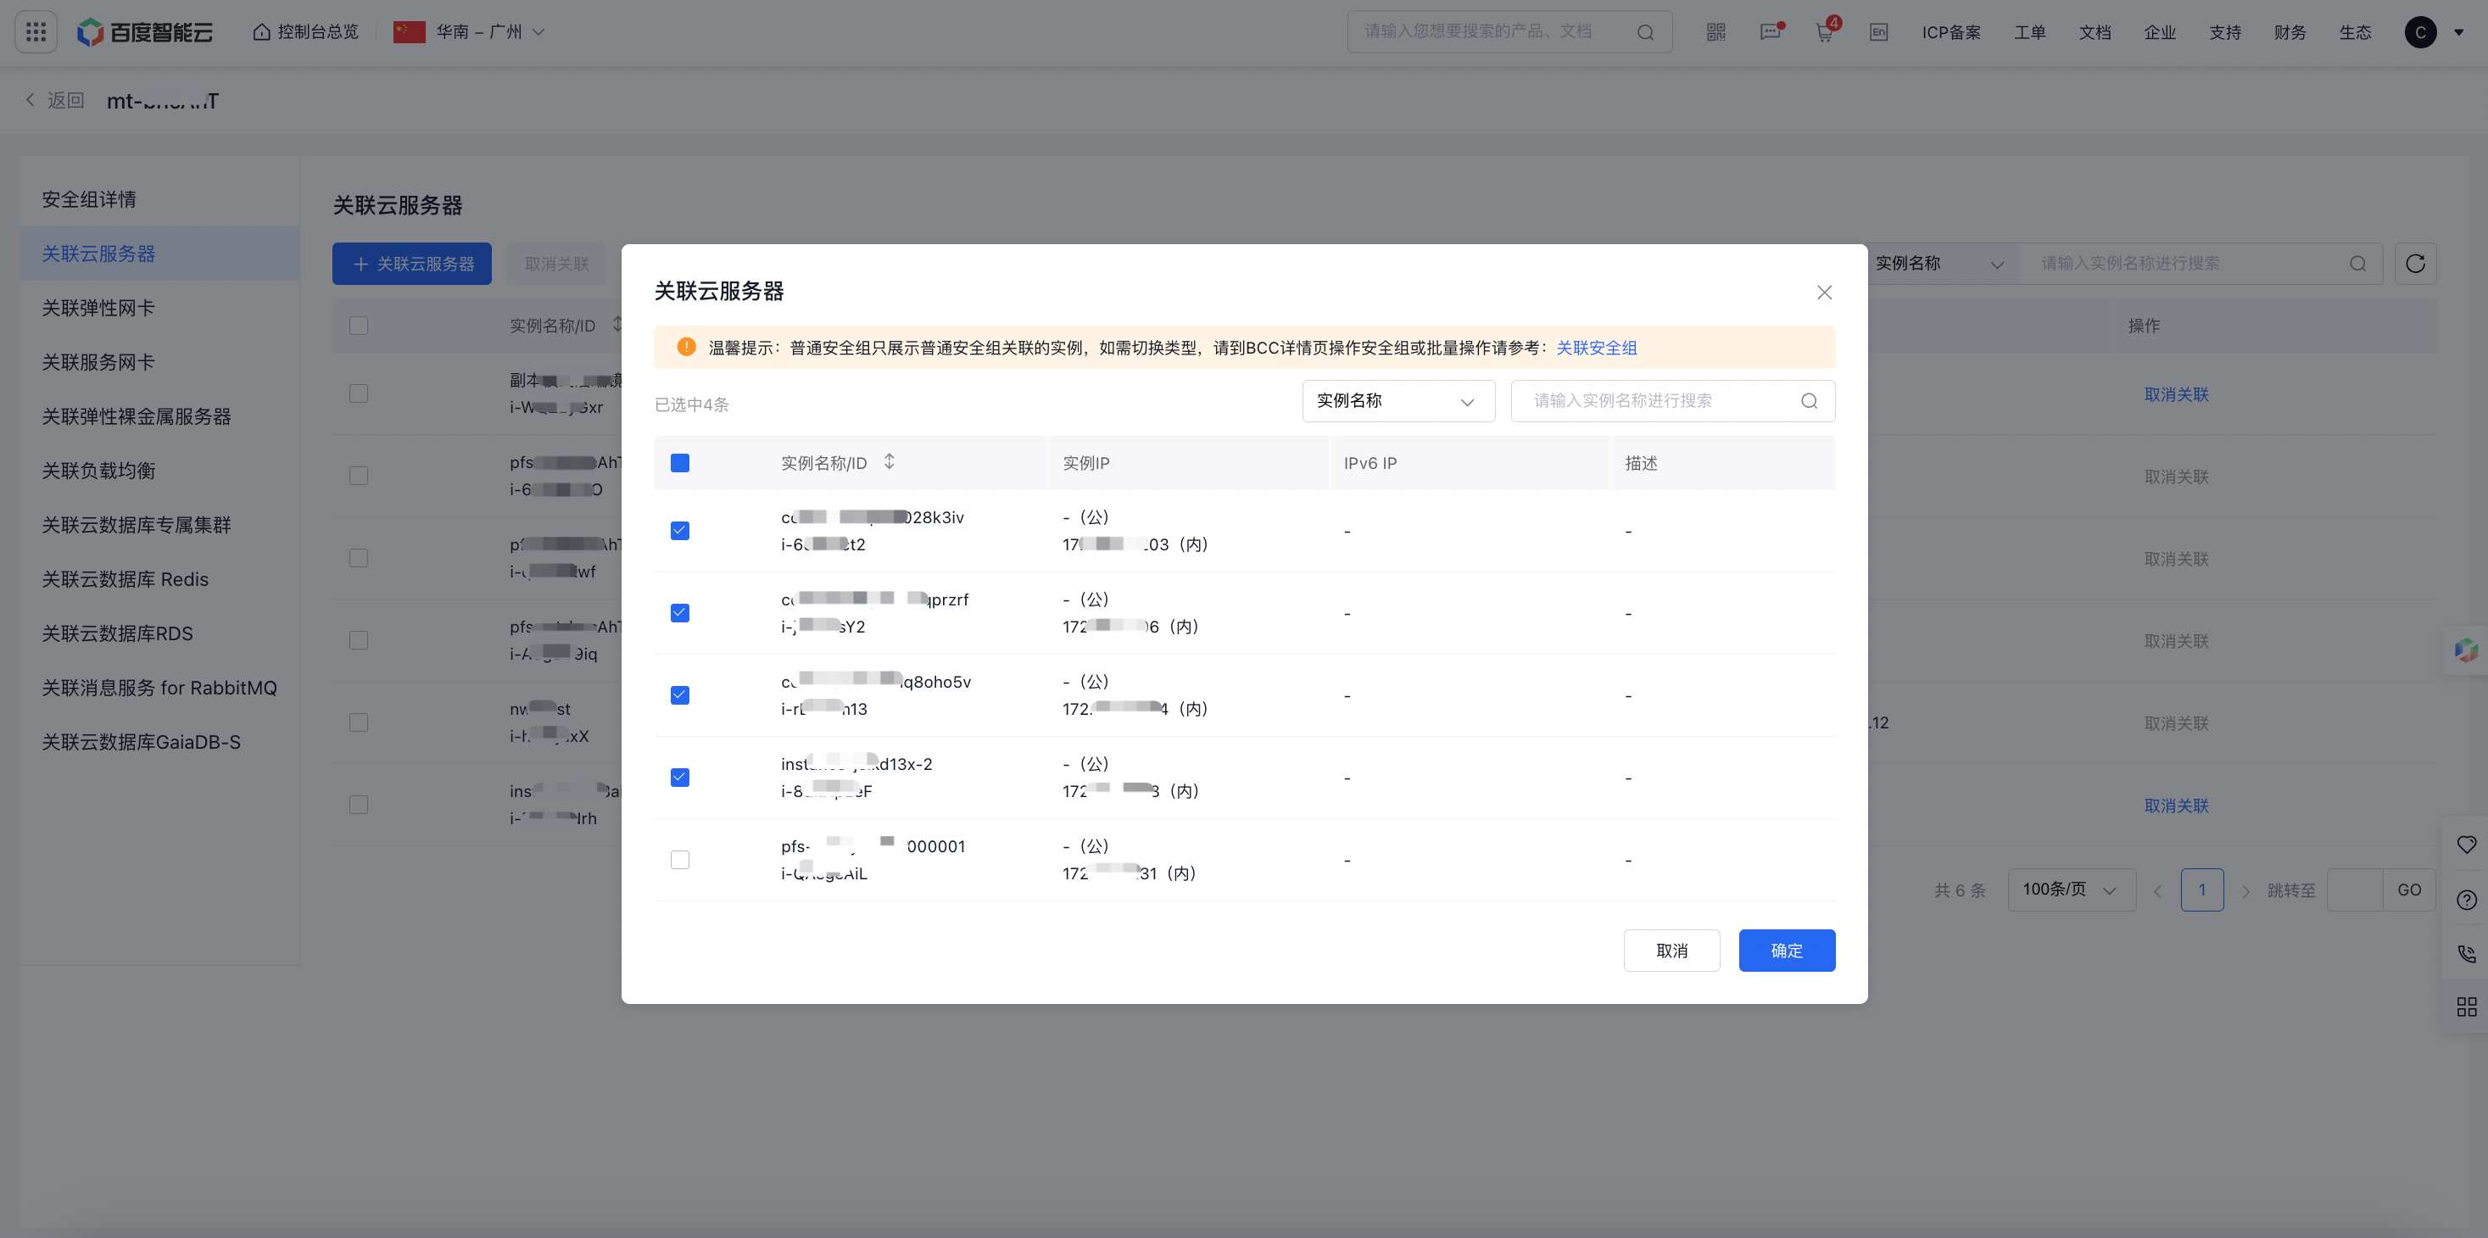Viewport: 2488px width, 1238px height.
Task: Open the help question mark icon
Action: click(2467, 900)
